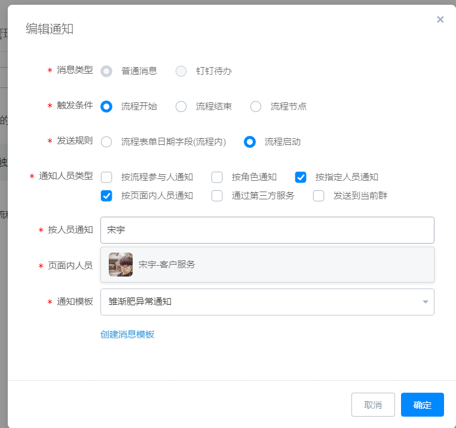
Task: Enable 通过第三方服务 checkbox
Action: (217, 196)
